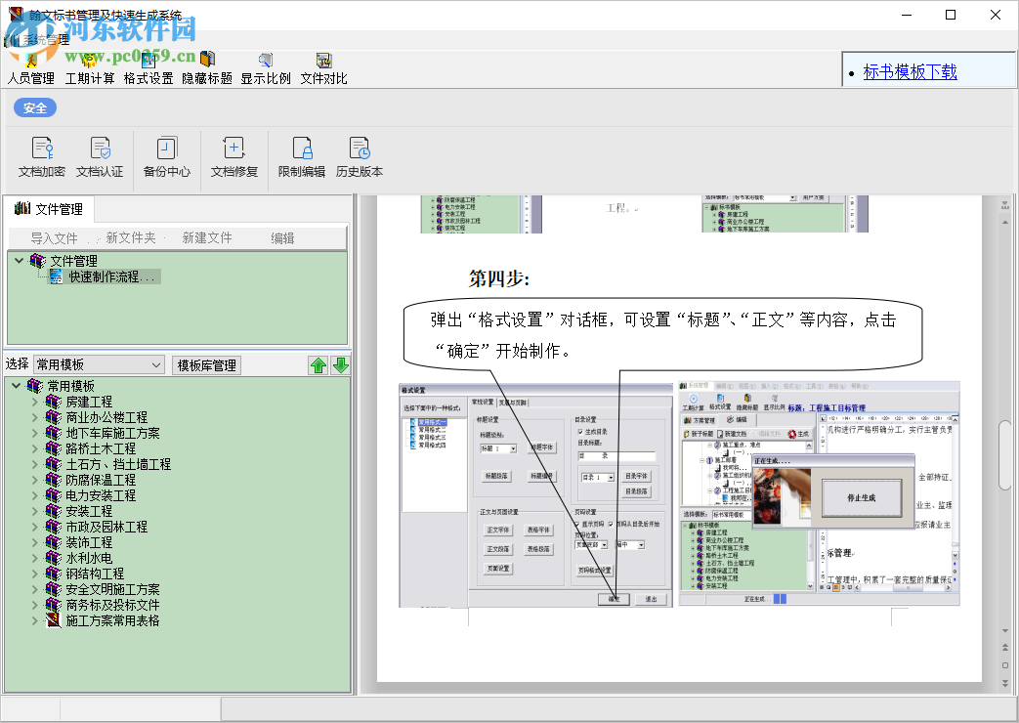
Task: Click 格式设置 dialog screenshot in document
Action: point(535,494)
